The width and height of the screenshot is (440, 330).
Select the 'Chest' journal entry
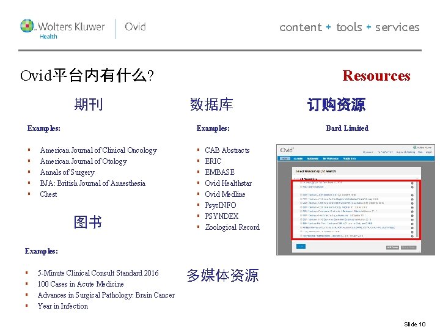point(48,194)
